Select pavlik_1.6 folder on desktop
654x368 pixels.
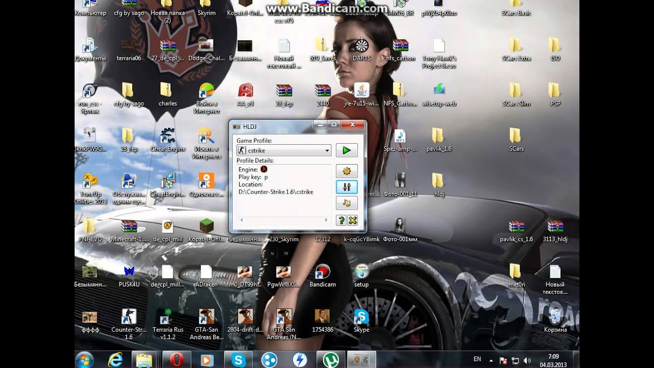point(439,140)
